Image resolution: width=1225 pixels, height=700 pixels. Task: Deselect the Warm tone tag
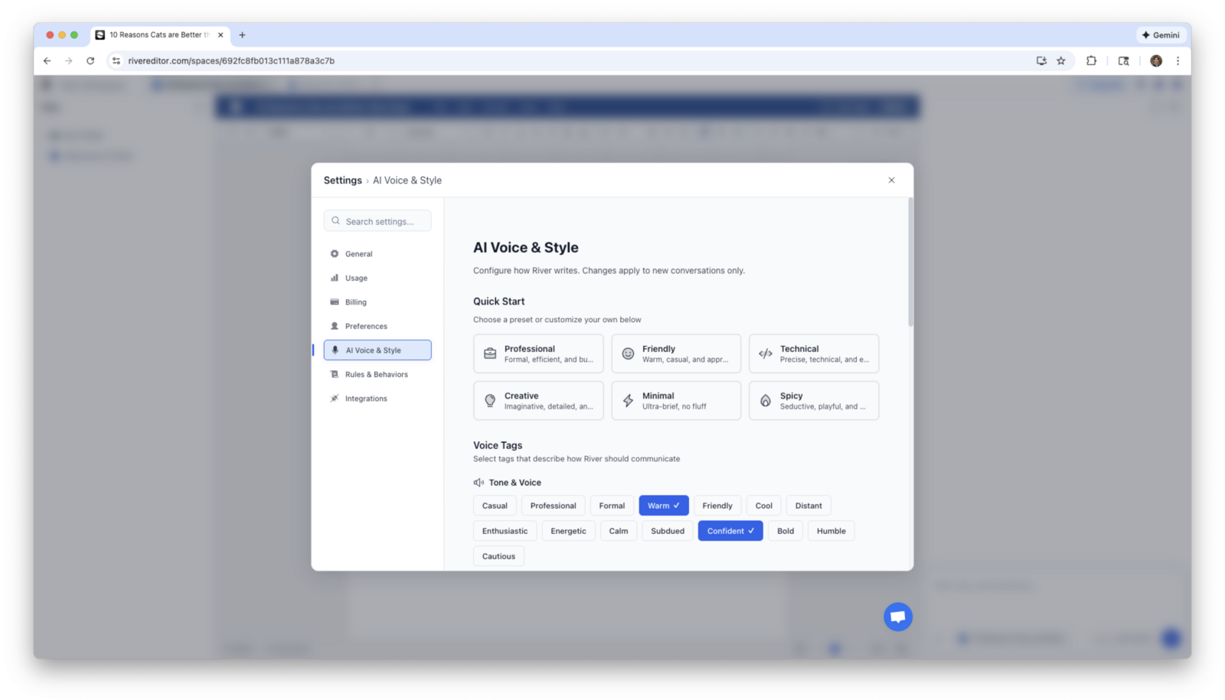click(x=663, y=505)
